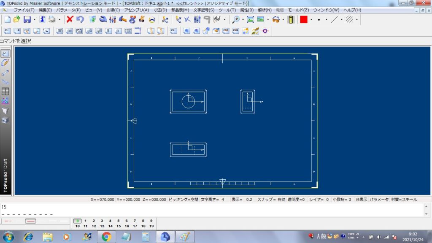Click 材質=スチール in status bar
Viewport: 432px width, 243px height.
point(404,200)
